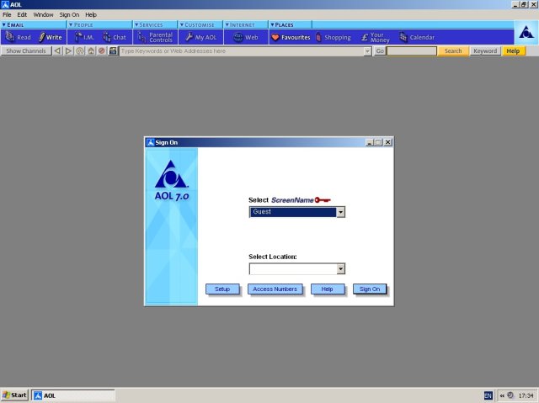The image size is (539, 403).
Task: Click the browser Back arrow
Action: pos(57,50)
